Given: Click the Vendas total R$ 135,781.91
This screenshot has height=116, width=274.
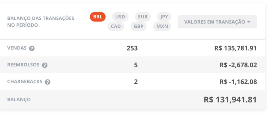Looking at the screenshot, I should (x=235, y=48).
